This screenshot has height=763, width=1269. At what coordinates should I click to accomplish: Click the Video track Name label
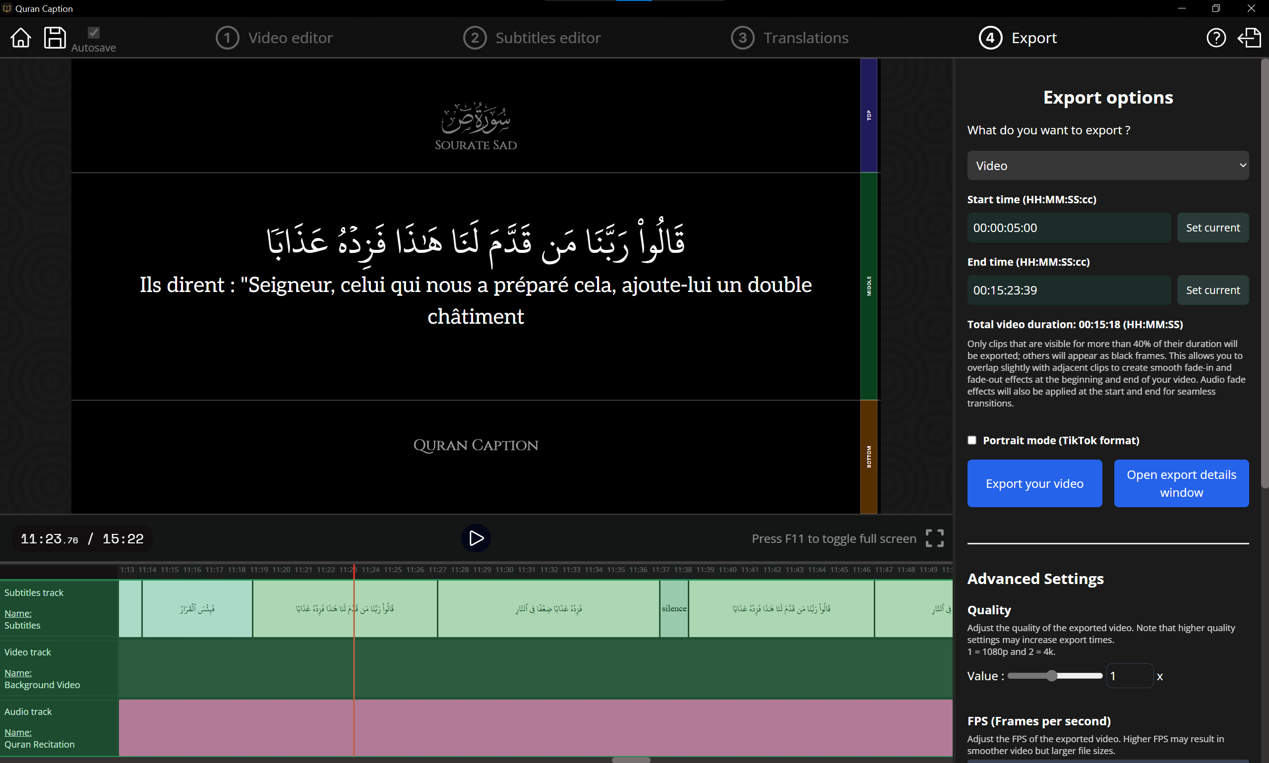click(18, 673)
